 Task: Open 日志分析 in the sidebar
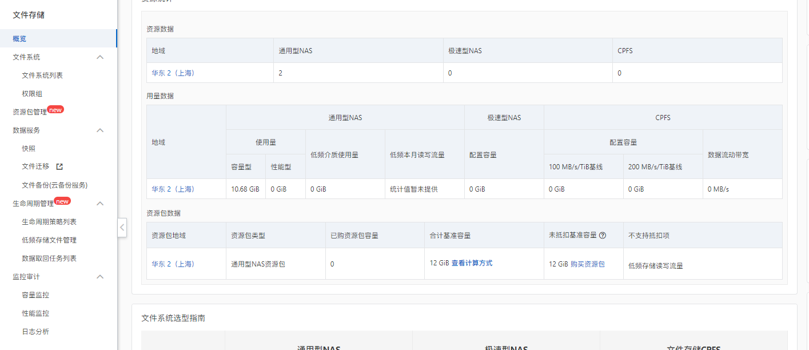35,332
